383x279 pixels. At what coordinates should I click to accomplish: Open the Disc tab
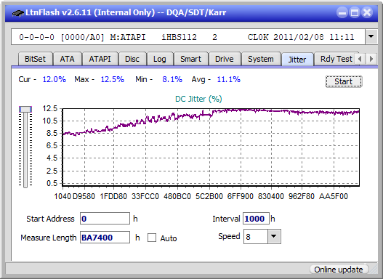pyautogui.click(x=132, y=59)
